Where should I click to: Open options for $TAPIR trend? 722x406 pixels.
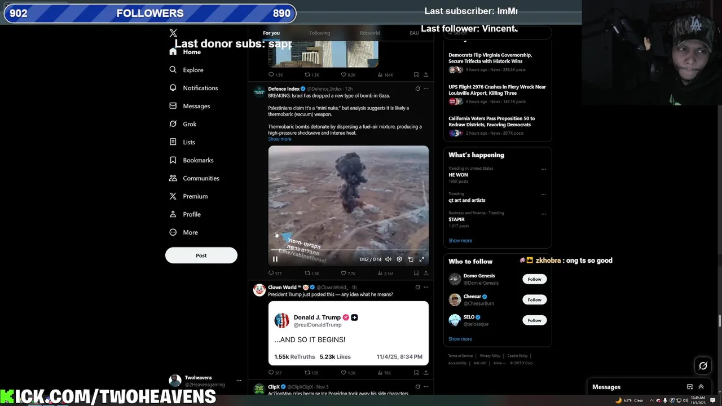pos(544,214)
